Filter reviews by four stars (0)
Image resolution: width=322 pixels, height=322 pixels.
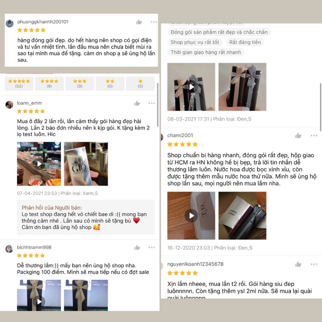[x=49, y=84]
